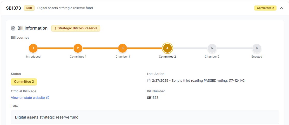Select step 6 Enacted circle
289x125 pixels.
click(257, 48)
